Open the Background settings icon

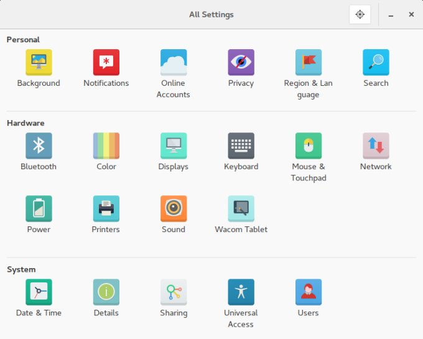point(39,62)
